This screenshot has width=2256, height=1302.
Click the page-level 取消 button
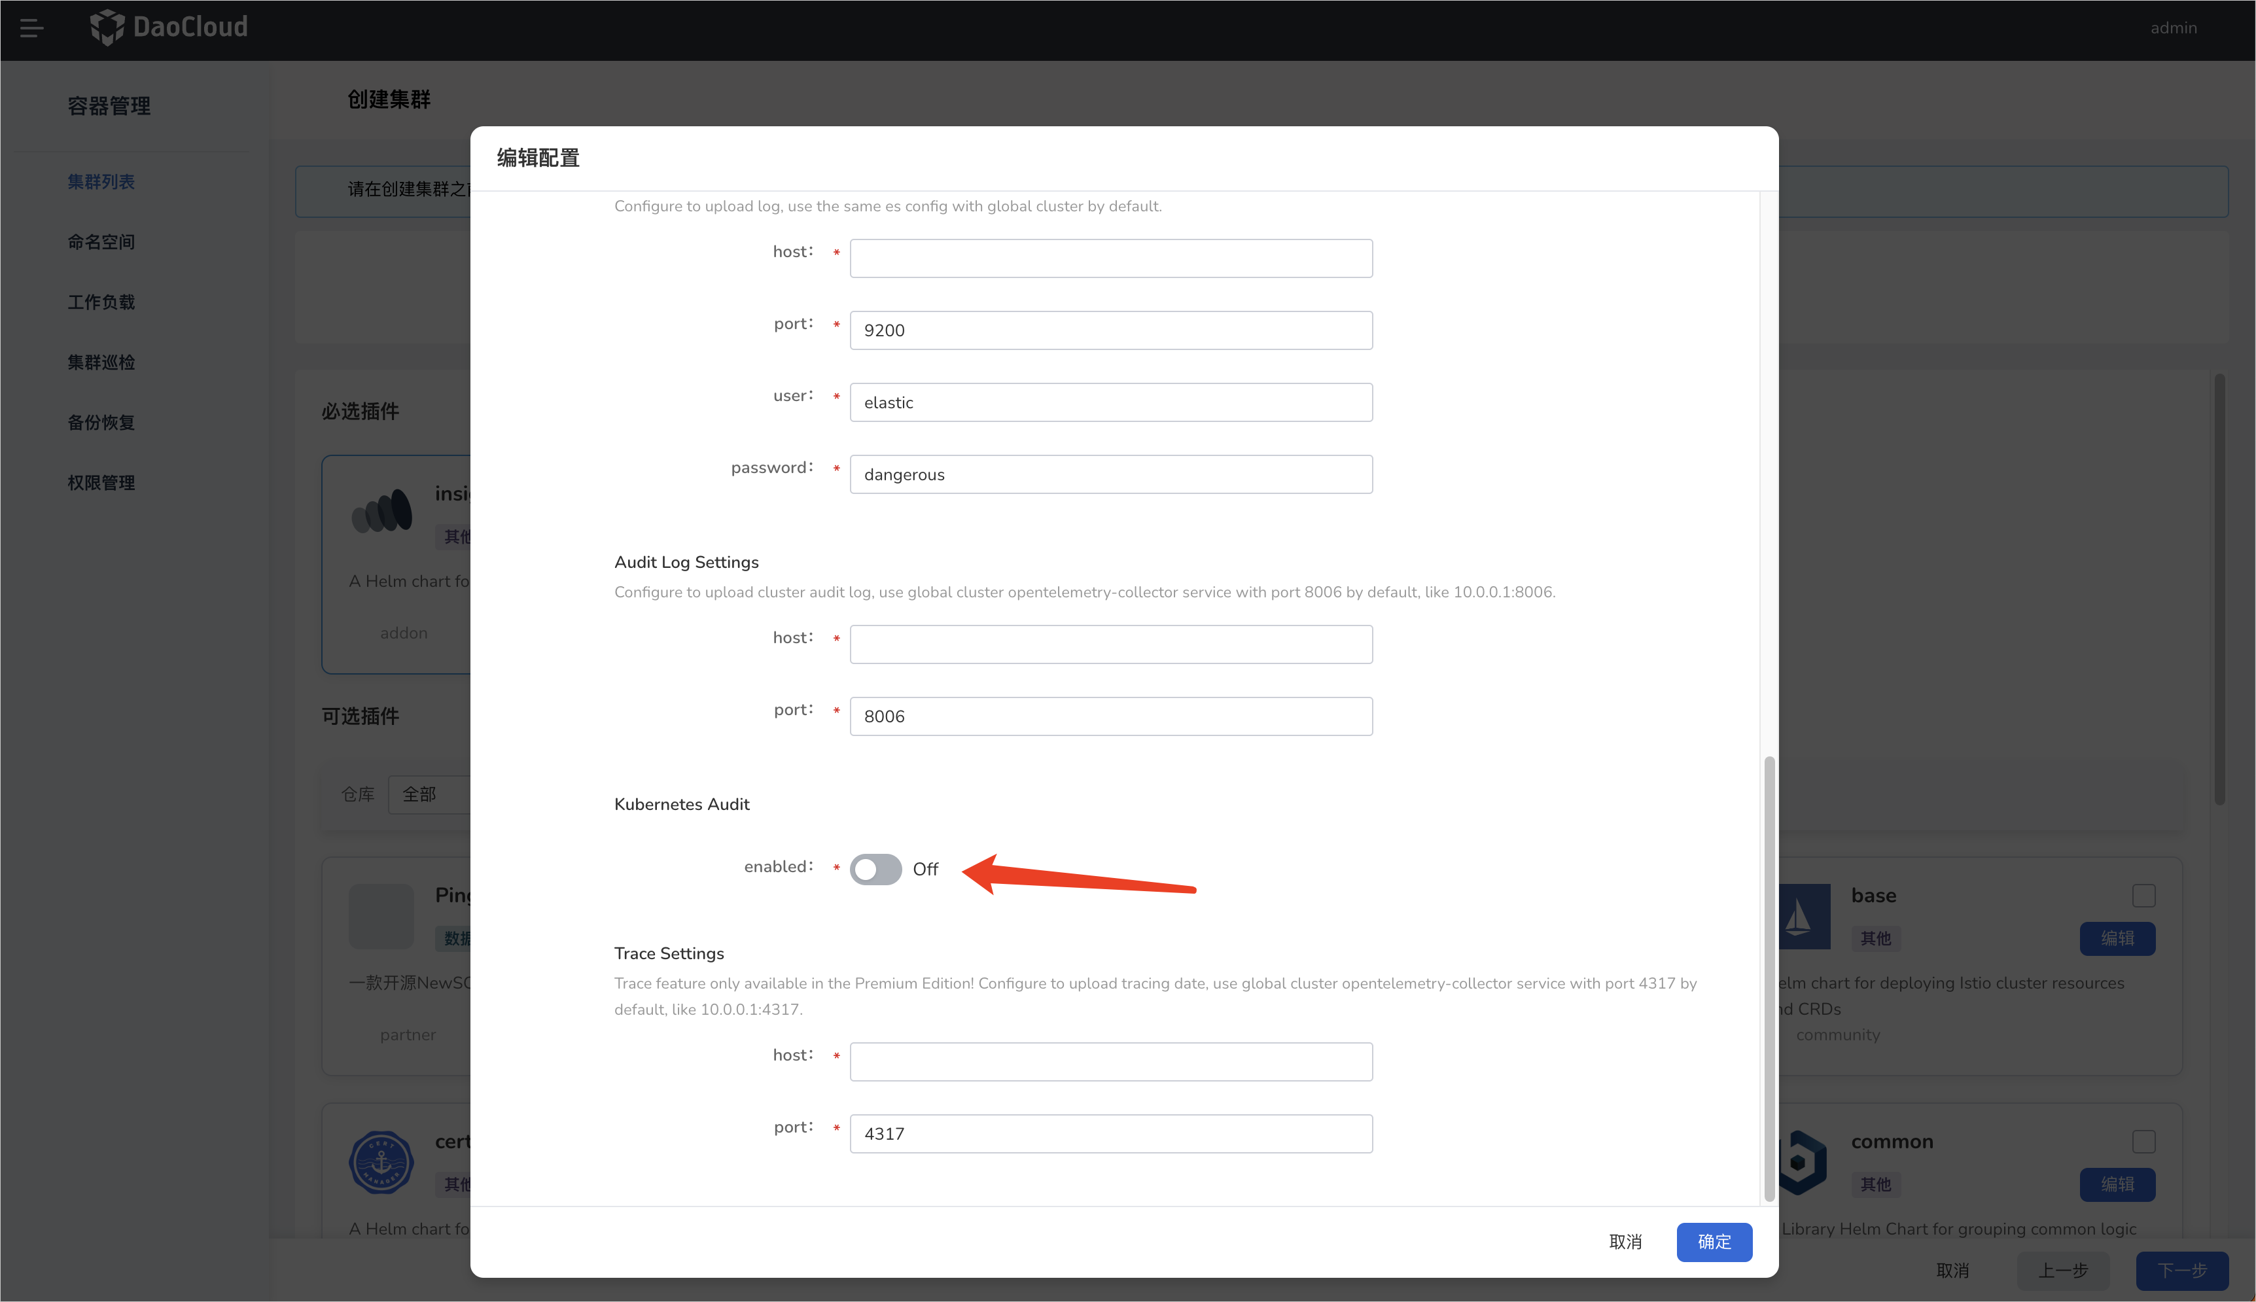click(x=1952, y=1271)
